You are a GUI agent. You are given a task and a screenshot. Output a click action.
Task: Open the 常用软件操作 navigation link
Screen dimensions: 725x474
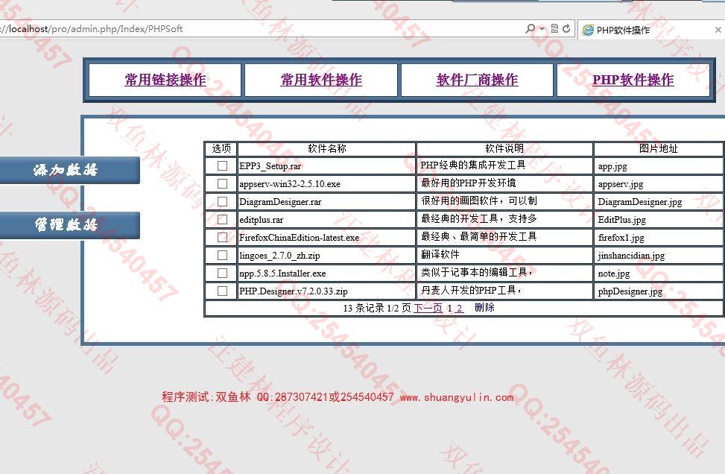tap(321, 80)
